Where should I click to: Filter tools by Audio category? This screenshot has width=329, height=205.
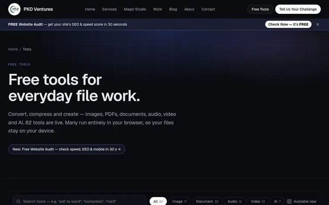[x=235, y=202]
